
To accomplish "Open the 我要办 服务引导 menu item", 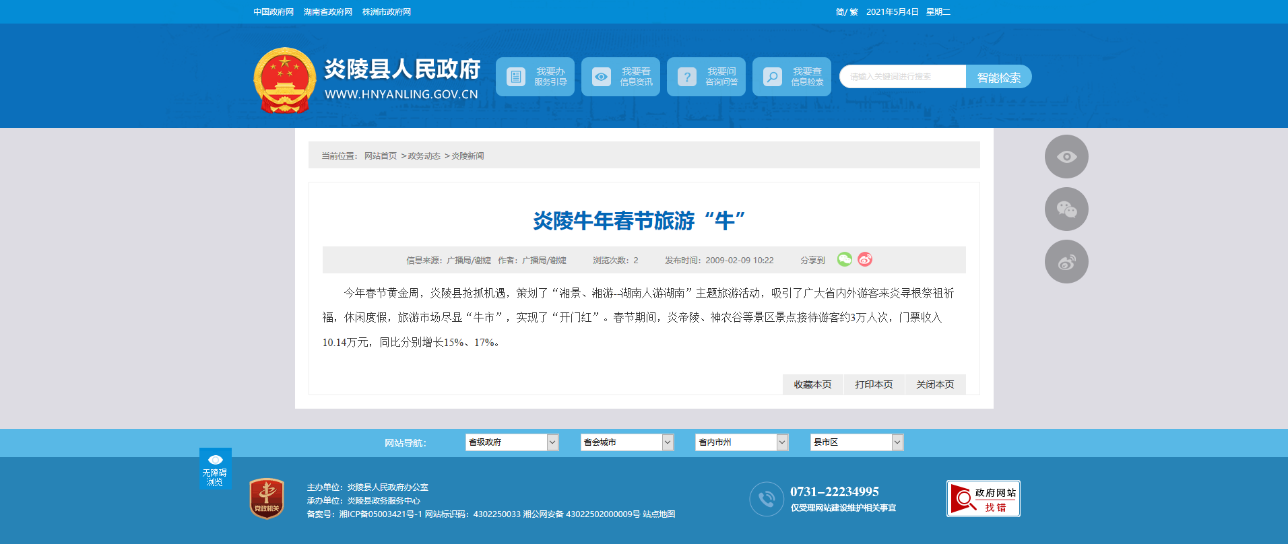I will click(535, 77).
